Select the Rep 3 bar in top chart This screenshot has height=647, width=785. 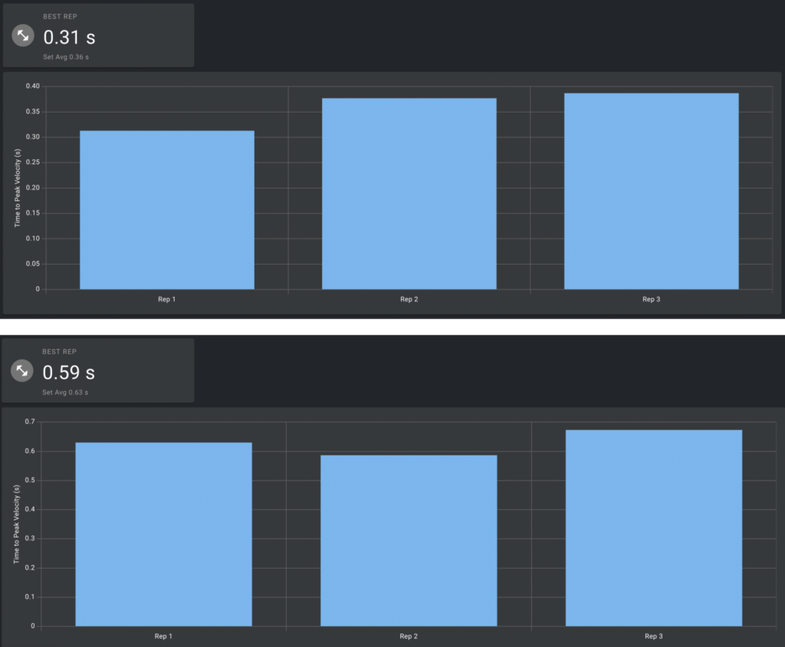tap(652, 192)
